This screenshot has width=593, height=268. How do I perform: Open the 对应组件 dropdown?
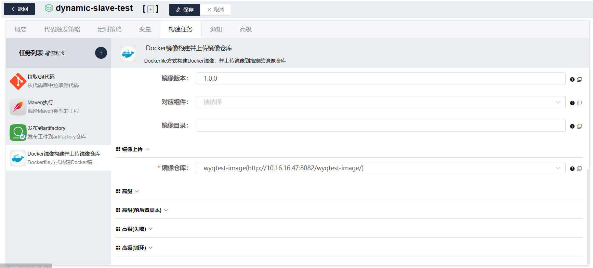(381, 102)
